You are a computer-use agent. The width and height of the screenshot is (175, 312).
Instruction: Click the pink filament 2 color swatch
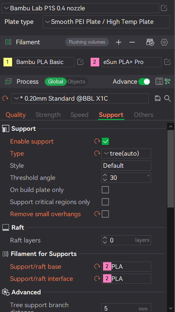point(95,62)
